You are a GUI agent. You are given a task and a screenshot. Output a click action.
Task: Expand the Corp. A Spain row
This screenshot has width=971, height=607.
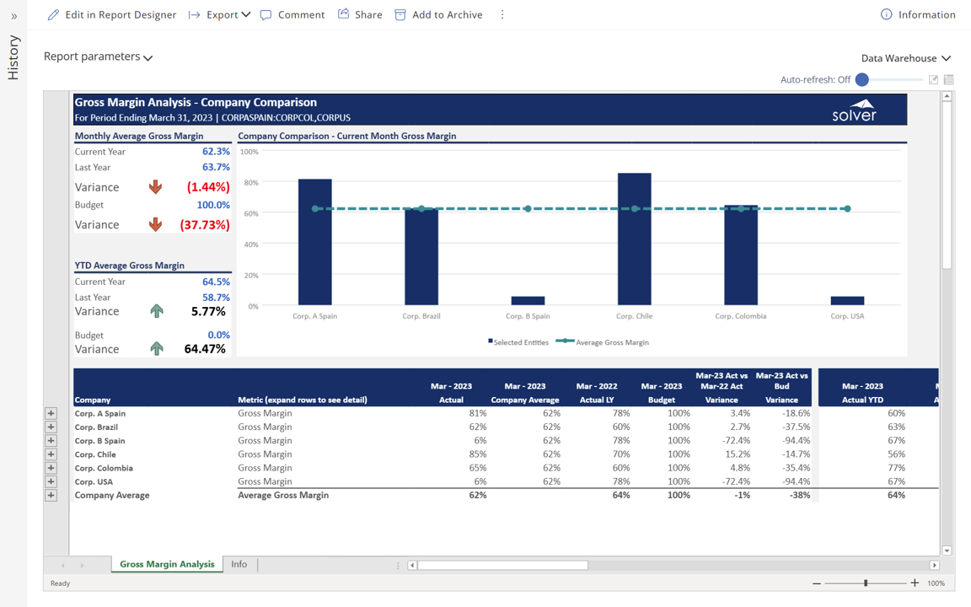tap(51, 414)
